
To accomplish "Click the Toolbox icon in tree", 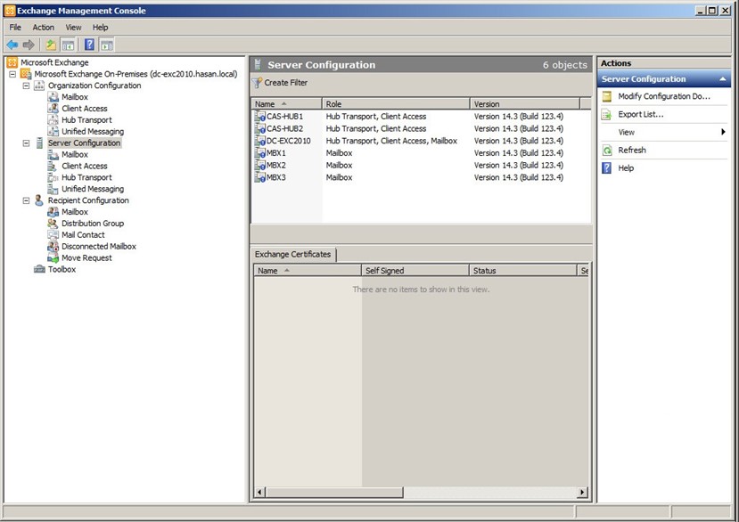I will pyautogui.click(x=39, y=269).
